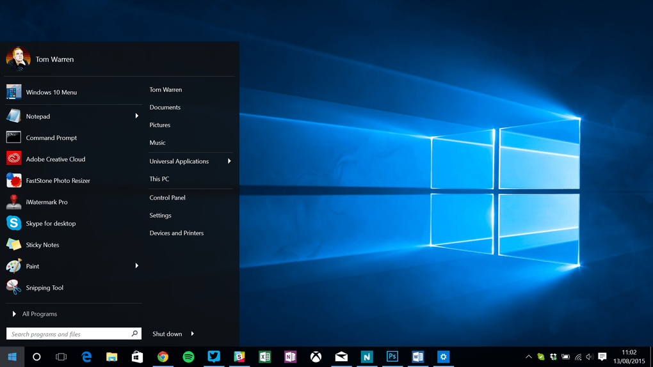The width and height of the screenshot is (653, 367).
Task: Launch Microsoft Edge from taskbar
Action: pyautogui.click(x=86, y=357)
